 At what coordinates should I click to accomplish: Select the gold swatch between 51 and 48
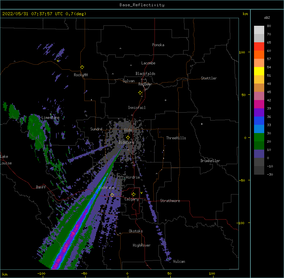tap(259, 80)
